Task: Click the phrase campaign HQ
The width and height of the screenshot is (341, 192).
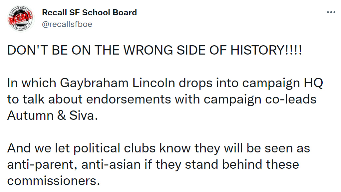Action: (282, 83)
